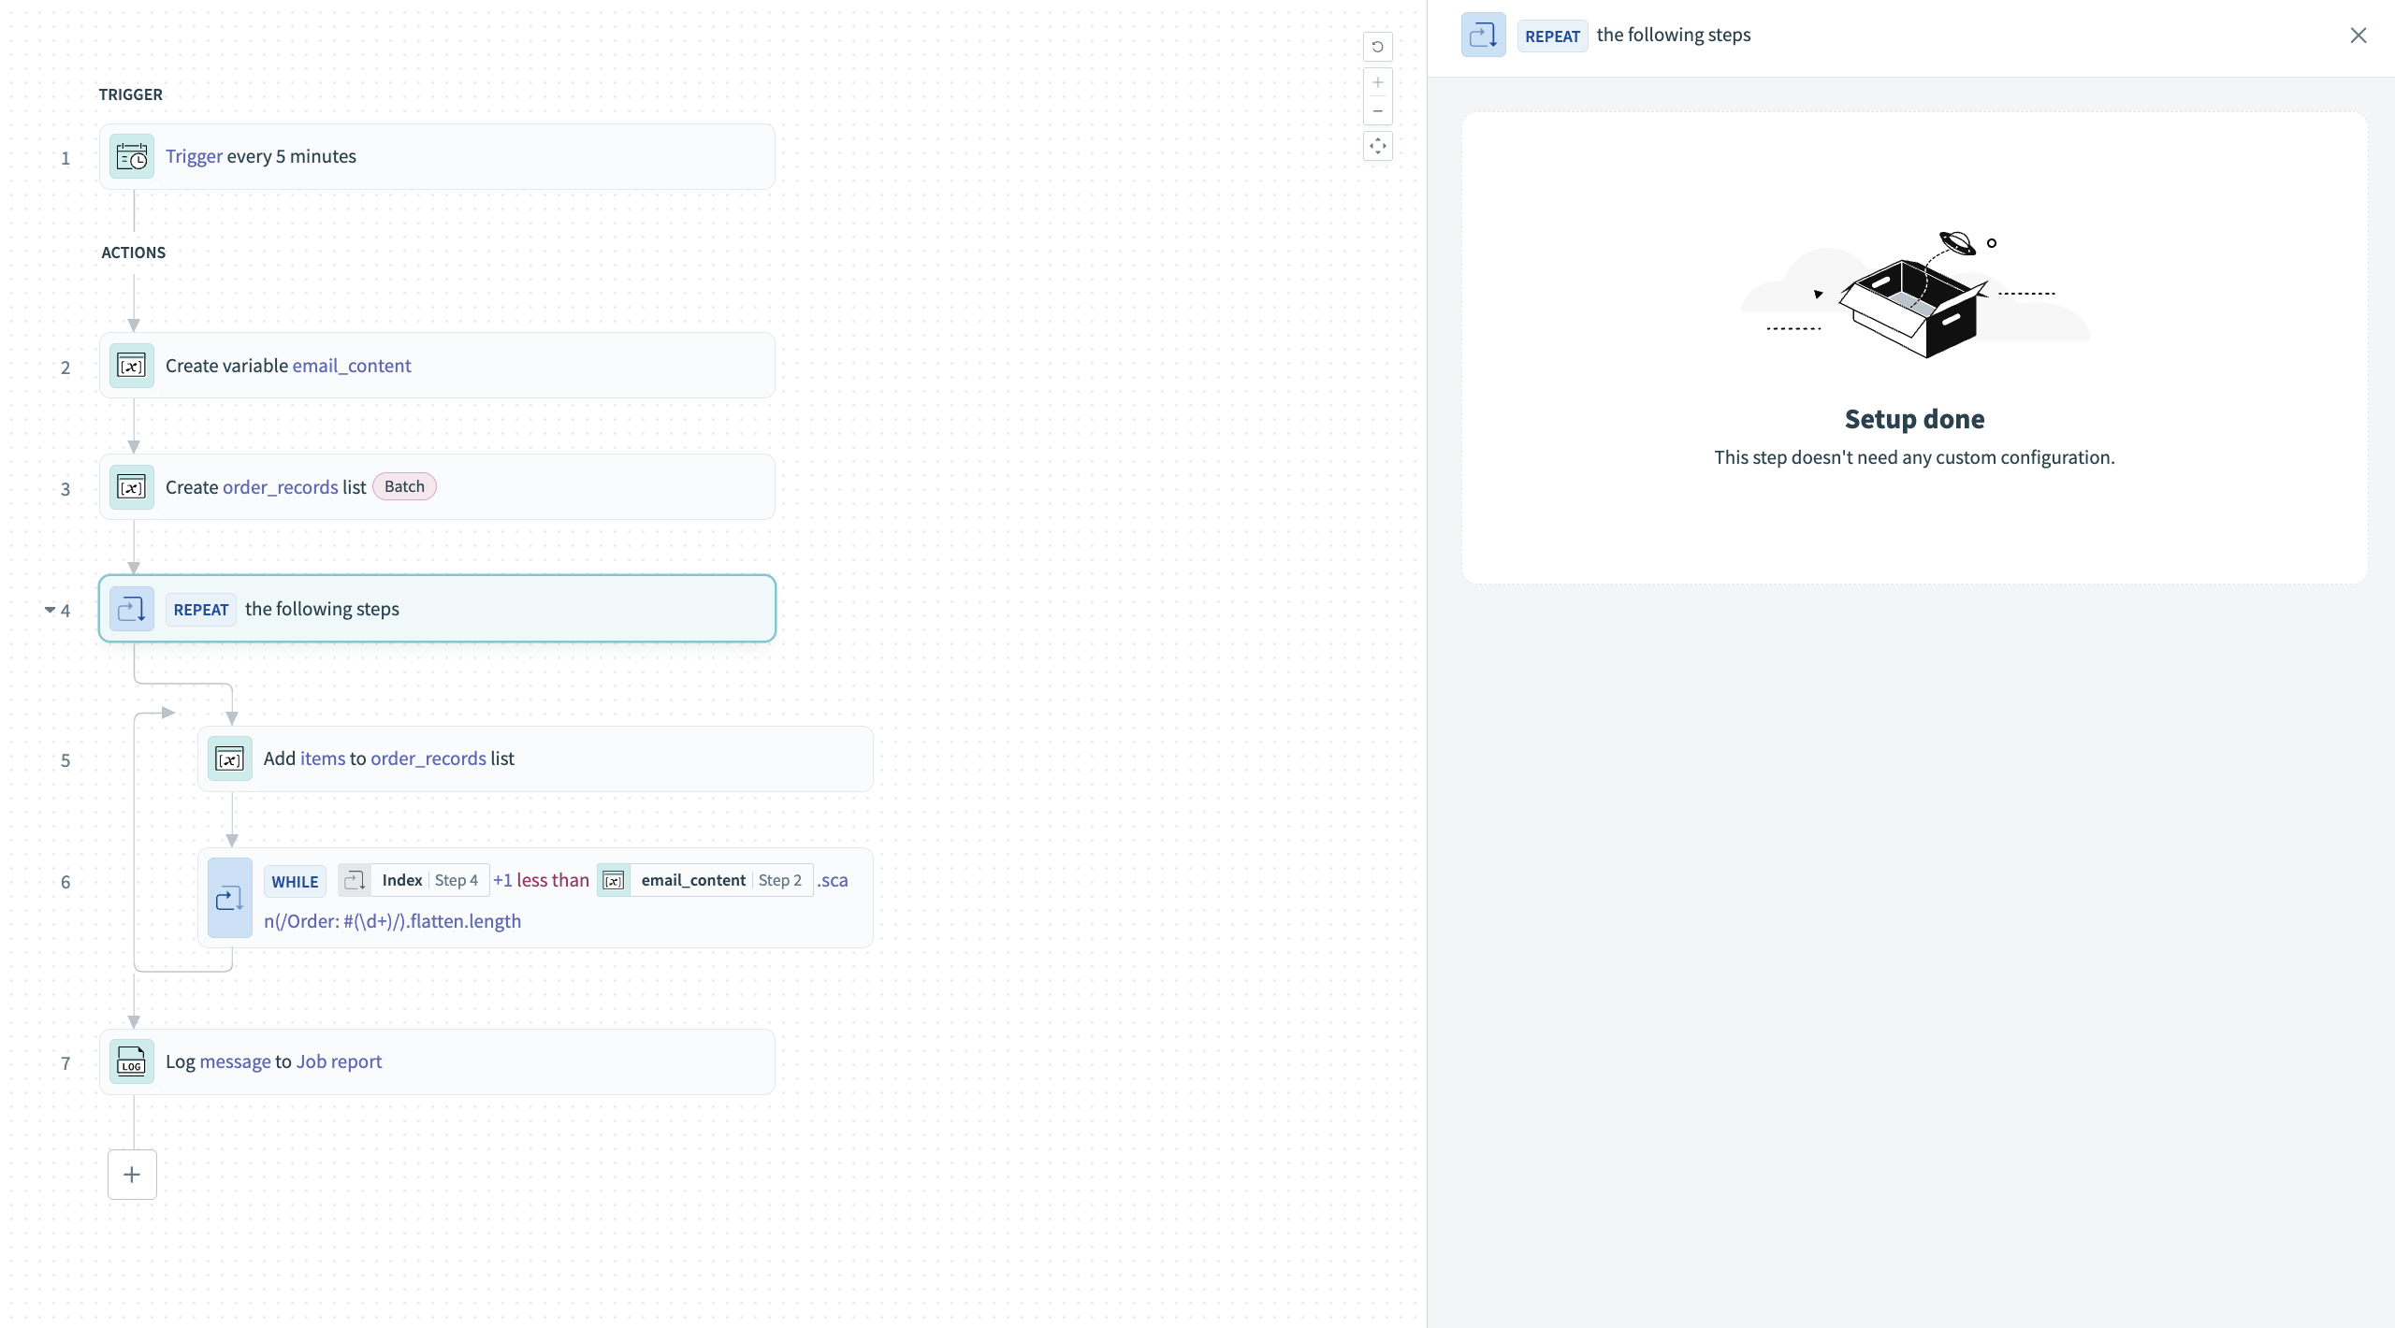Add a new step with the plus button
The width and height of the screenshot is (2395, 1328).
pyautogui.click(x=132, y=1175)
